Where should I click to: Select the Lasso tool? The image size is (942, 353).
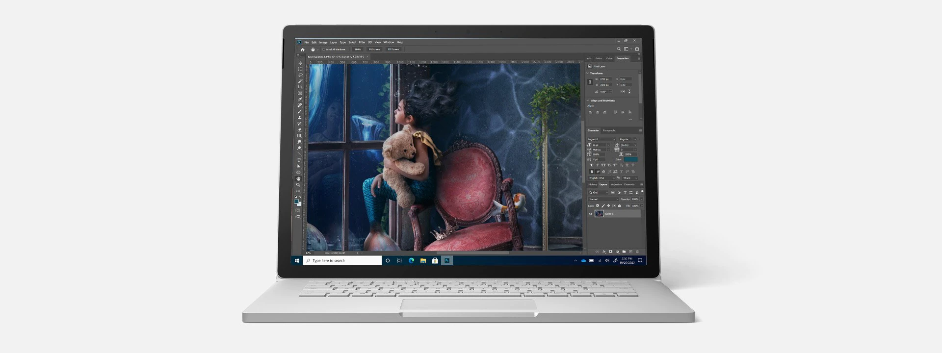300,75
